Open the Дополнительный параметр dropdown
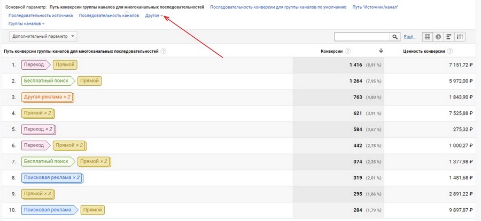This screenshot has width=481, height=221. point(43,36)
